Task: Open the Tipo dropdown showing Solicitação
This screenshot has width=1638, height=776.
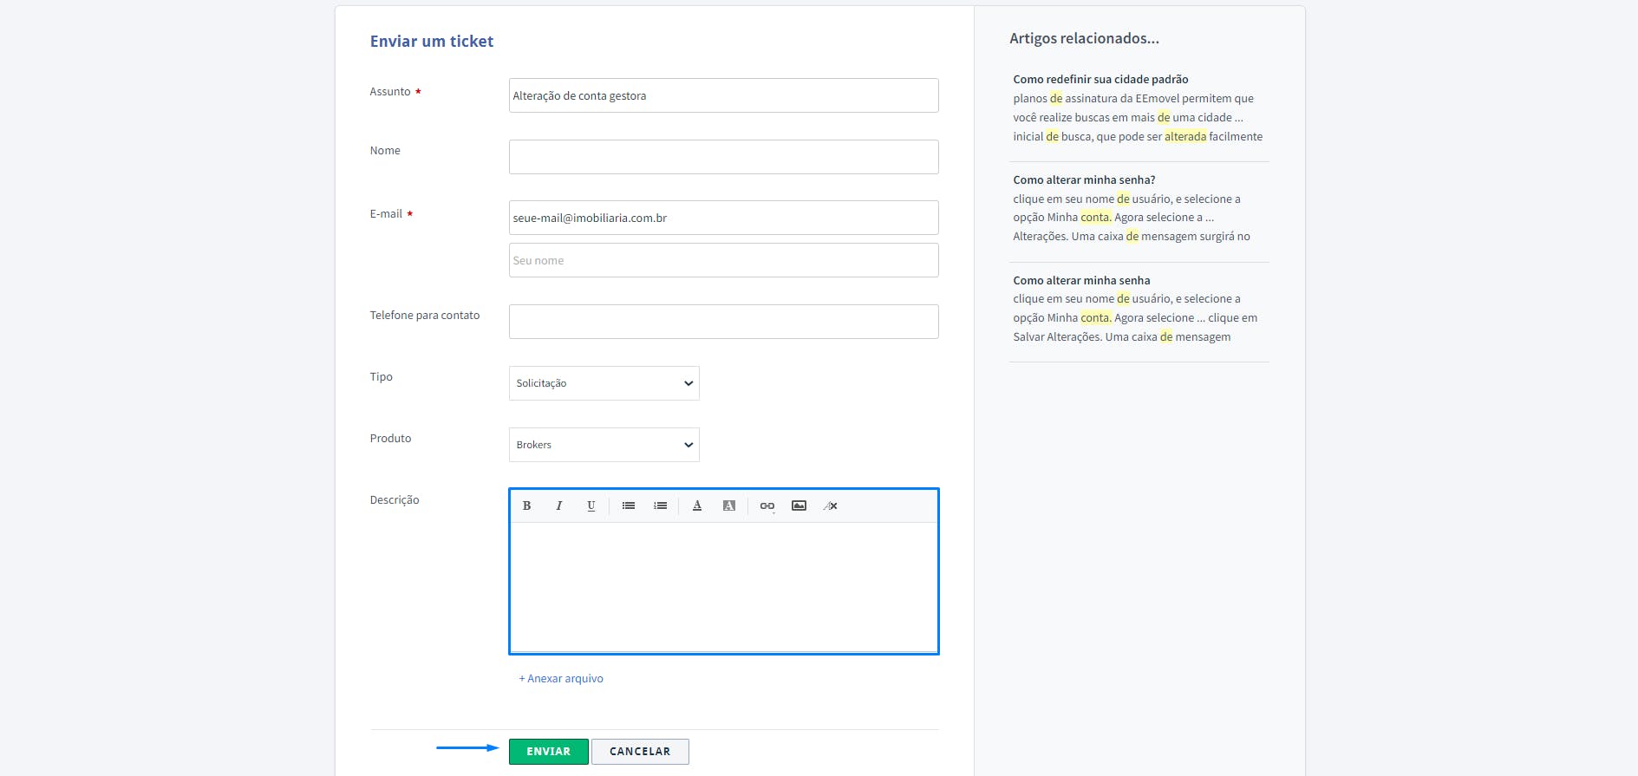Action: (x=604, y=383)
